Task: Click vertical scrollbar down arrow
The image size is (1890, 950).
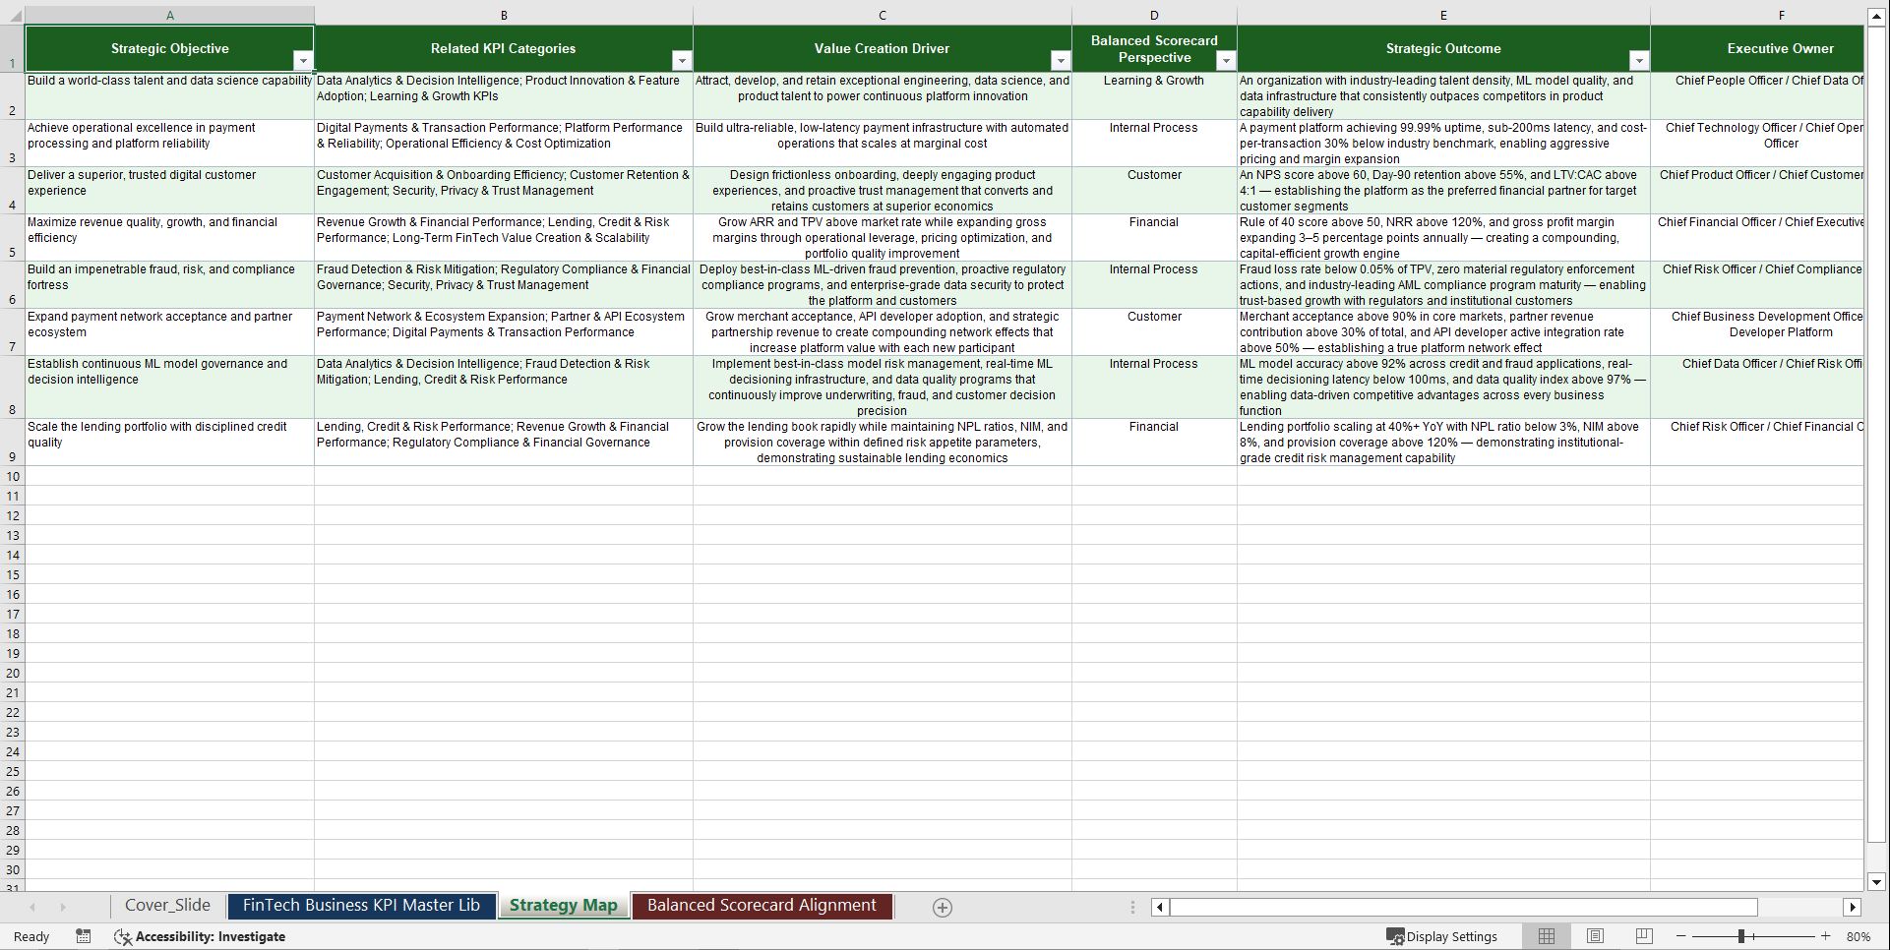Action: tap(1876, 882)
